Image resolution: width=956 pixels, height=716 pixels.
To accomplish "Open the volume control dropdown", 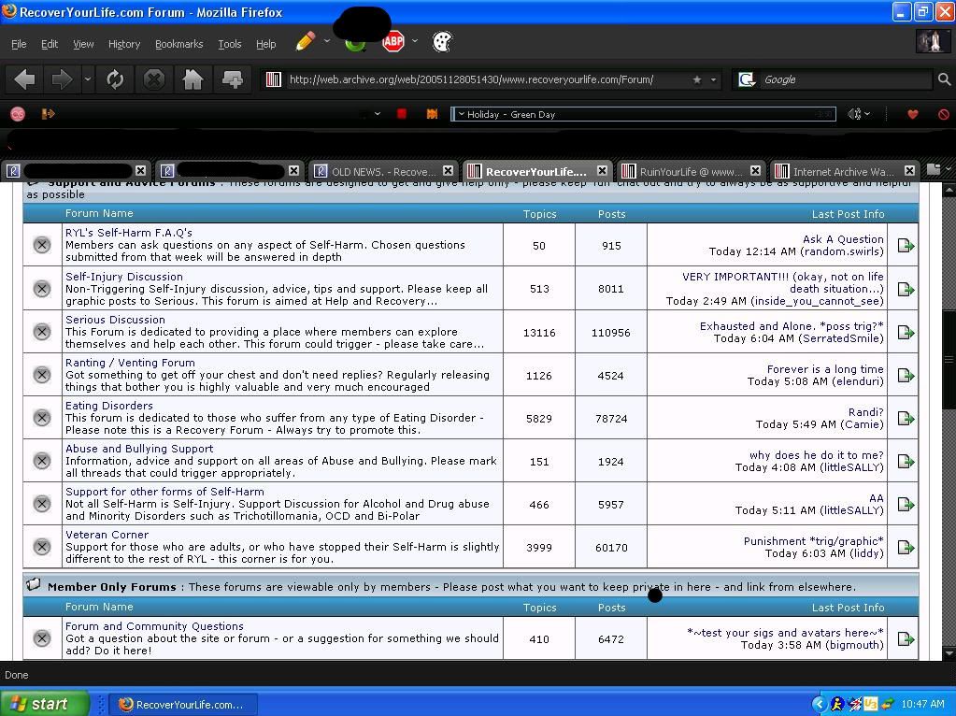I will click(x=859, y=114).
